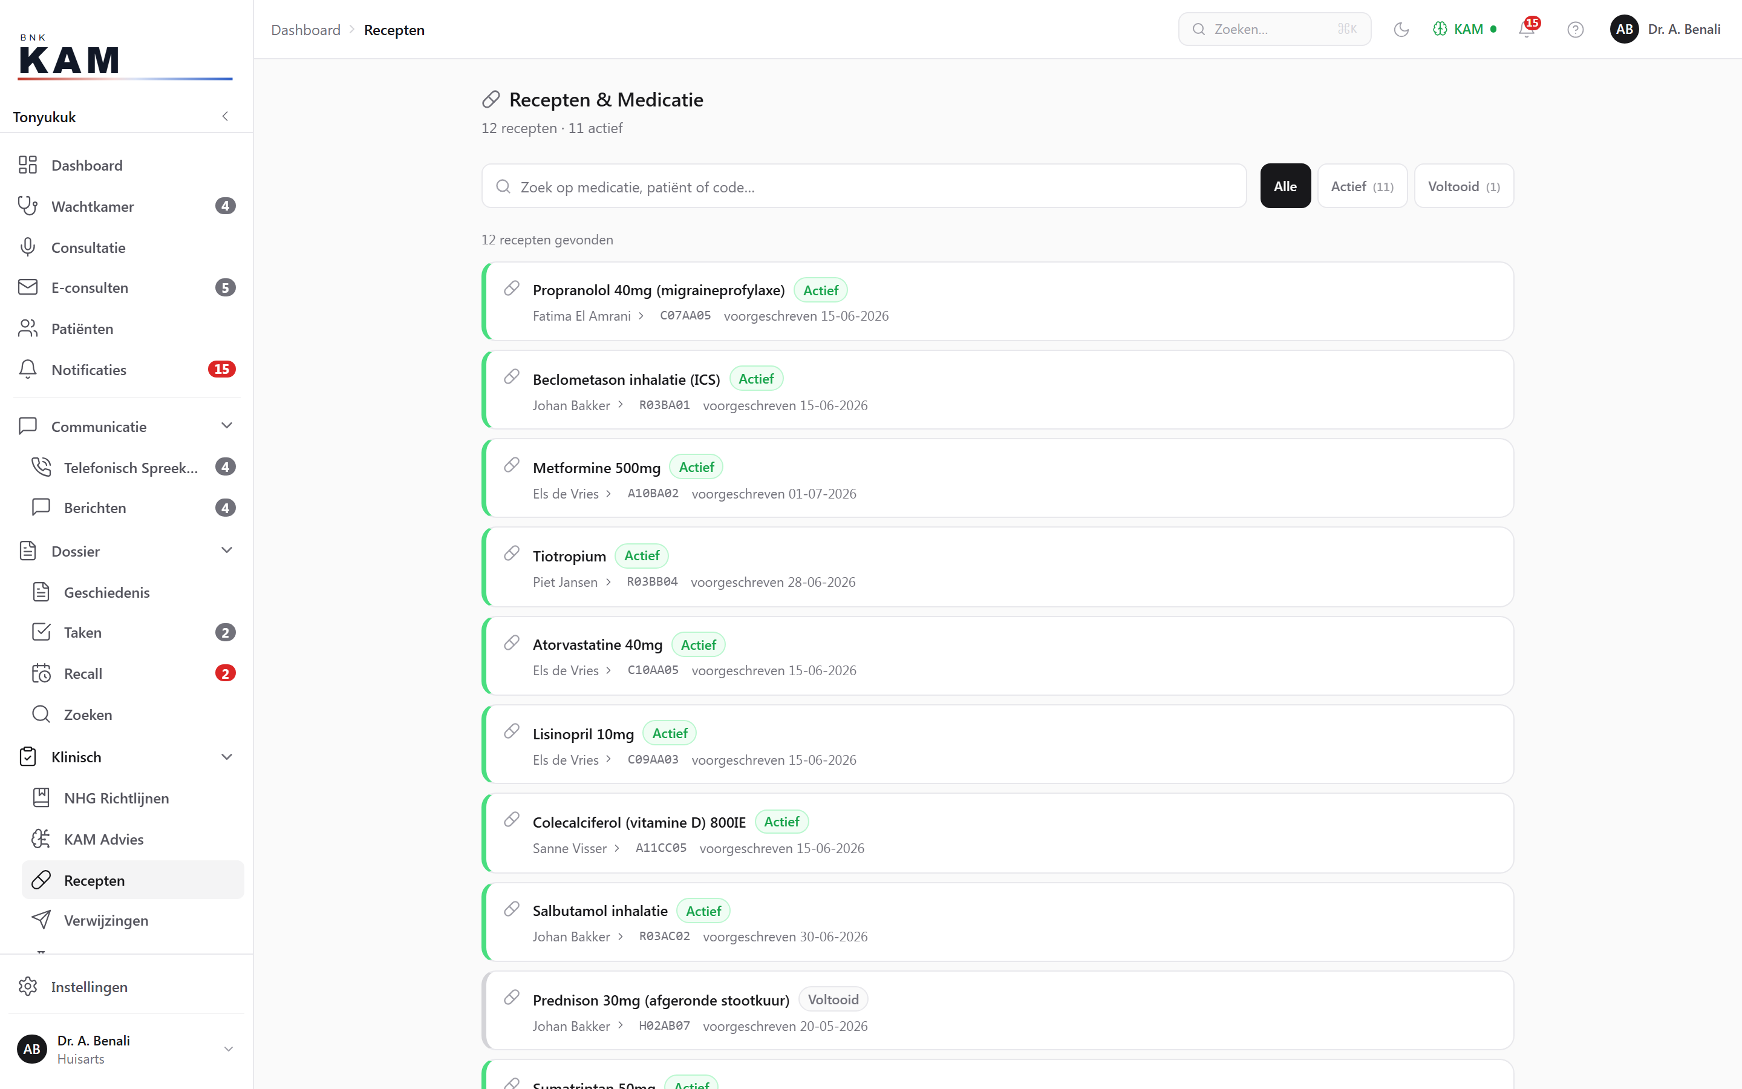Open the Tiotropium prescription

[997, 567]
